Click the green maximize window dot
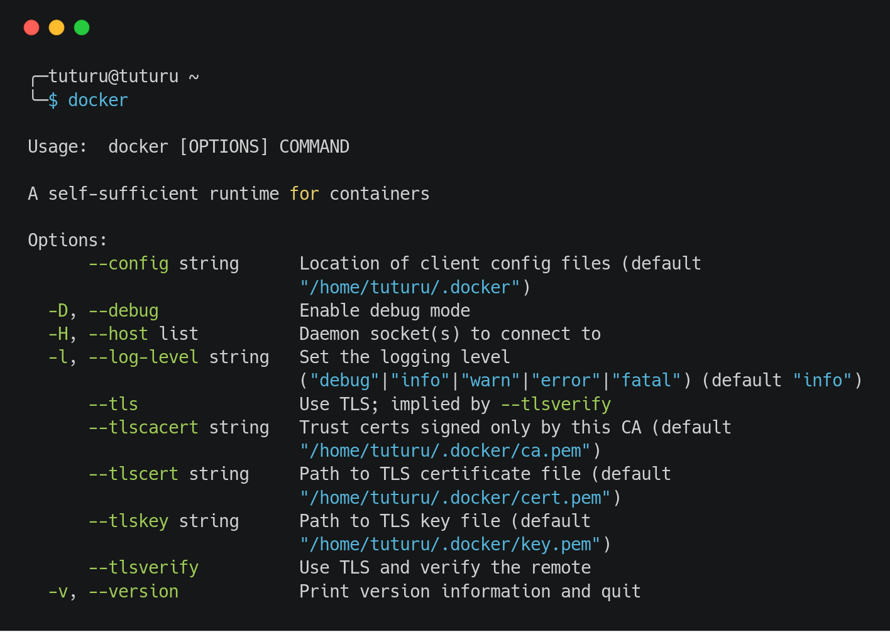Image resolution: width=890 pixels, height=632 pixels. coord(82,28)
